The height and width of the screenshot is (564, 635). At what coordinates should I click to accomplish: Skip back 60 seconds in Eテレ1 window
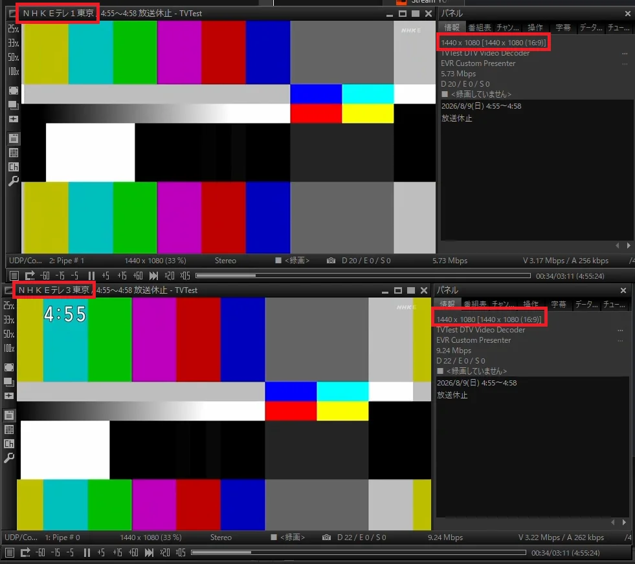pos(45,276)
